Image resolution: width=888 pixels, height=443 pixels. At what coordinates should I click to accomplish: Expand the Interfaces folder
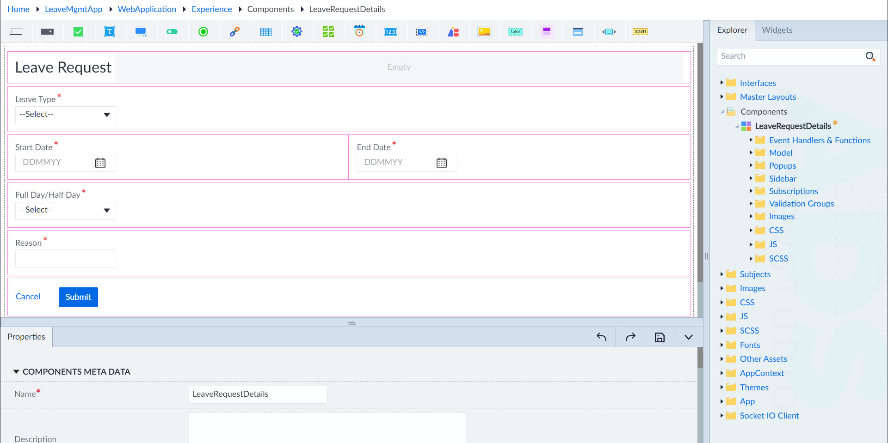pos(721,83)
